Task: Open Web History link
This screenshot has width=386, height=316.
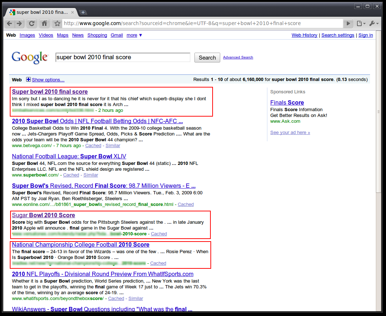Action: pyautogui.click(x=304, y=35)
